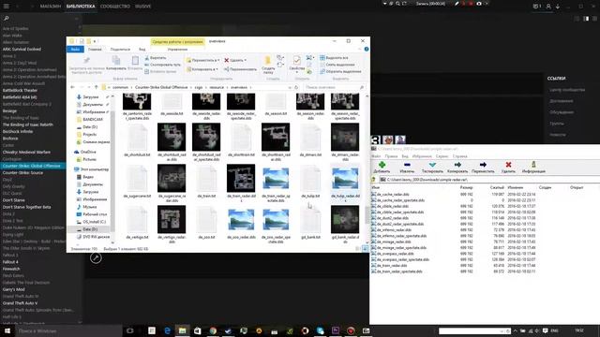Open Explorer help question mark icon
Viewport: 600px width, 337px height.
(x=367, y=50)
